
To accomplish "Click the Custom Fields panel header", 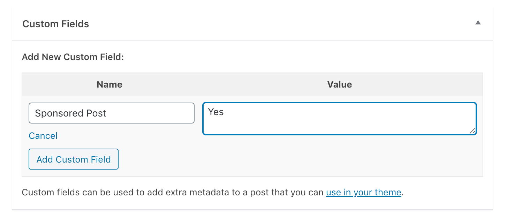I will 56,24.
